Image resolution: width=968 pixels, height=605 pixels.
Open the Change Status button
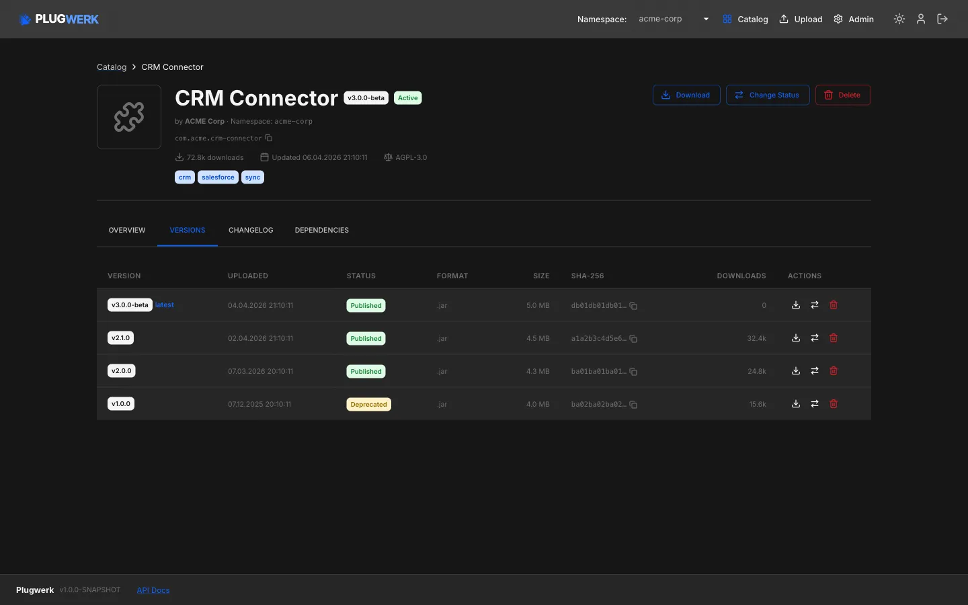(768, 95)
